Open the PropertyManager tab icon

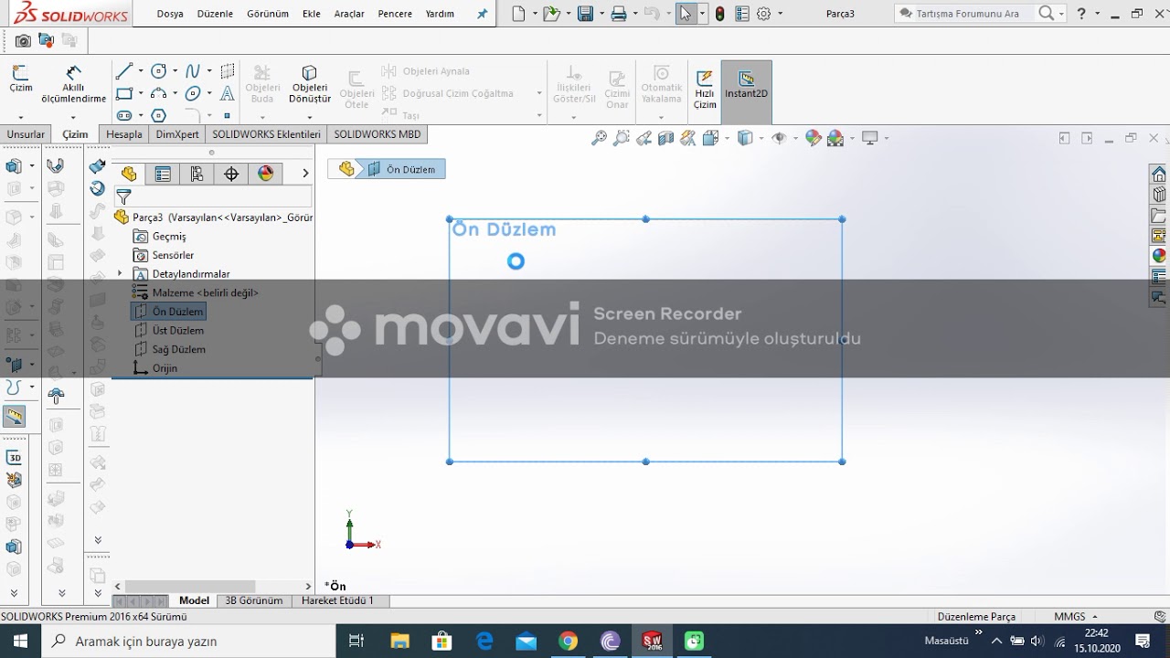tap(163, 174)
